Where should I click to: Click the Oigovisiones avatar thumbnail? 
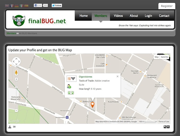(x=71, y=79)
